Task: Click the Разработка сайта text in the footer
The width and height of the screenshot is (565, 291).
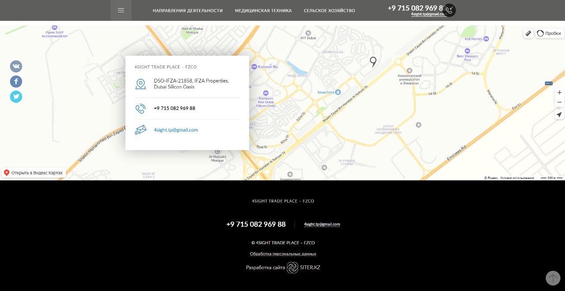Action: (x=265, y=268)
